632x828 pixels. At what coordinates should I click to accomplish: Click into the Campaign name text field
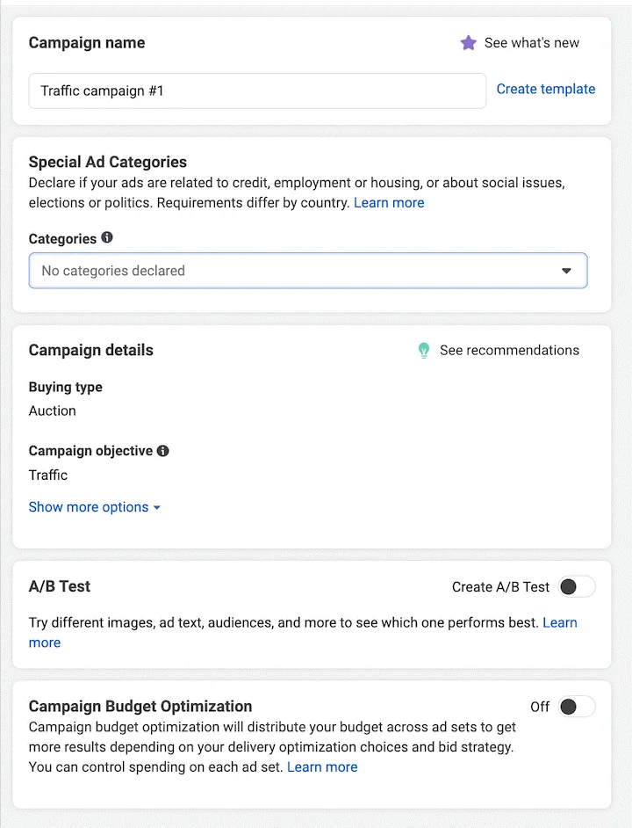tap(257, 91)
